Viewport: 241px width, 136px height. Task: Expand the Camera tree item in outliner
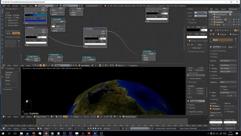(212, 20)
